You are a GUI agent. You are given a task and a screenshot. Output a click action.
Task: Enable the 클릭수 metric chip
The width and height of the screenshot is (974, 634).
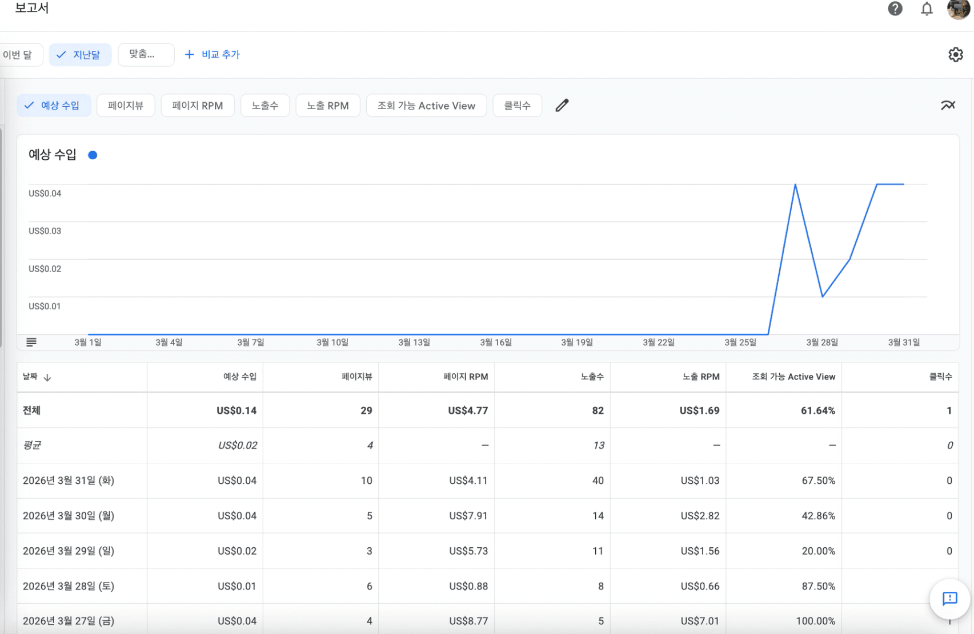(517, 106)
